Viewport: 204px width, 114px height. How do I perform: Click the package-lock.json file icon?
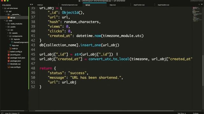click(9, 58)
